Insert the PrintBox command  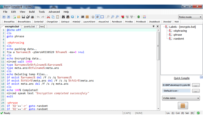129,22
